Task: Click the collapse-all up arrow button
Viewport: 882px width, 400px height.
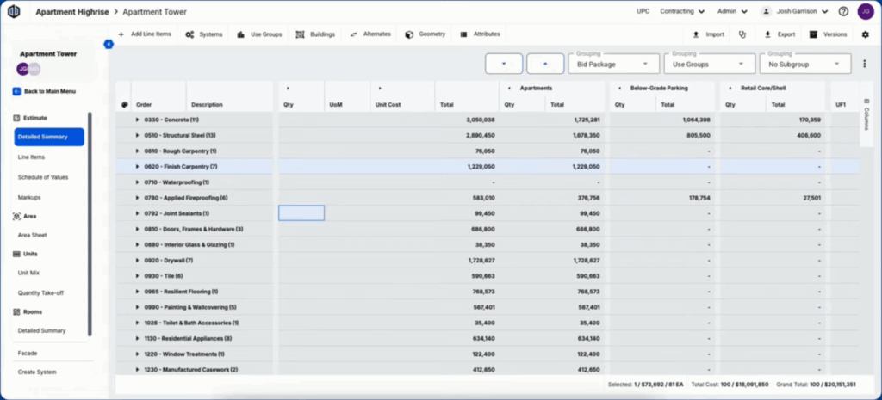Action: [x=545, y=64]
